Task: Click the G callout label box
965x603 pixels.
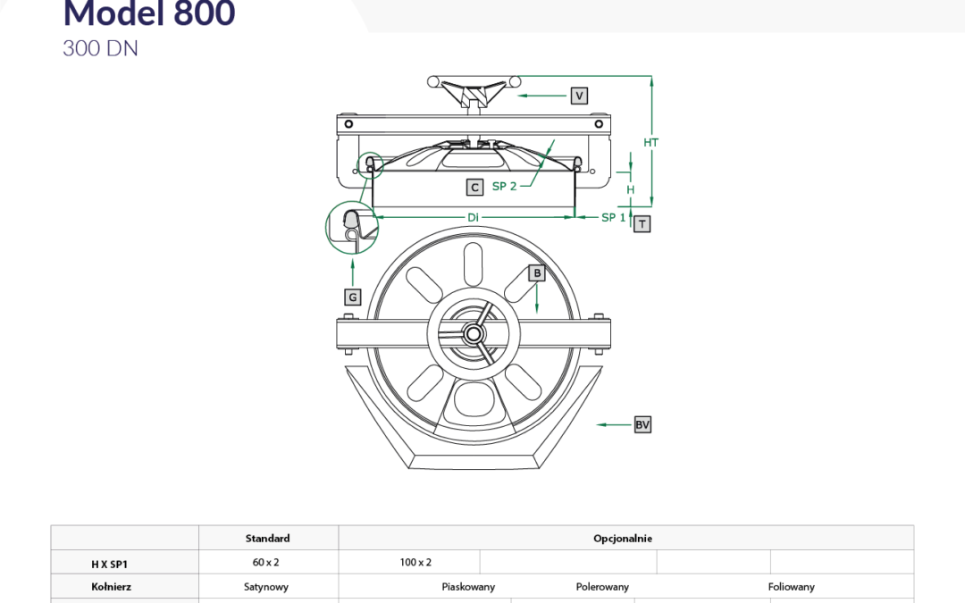Action: [353, 297]
